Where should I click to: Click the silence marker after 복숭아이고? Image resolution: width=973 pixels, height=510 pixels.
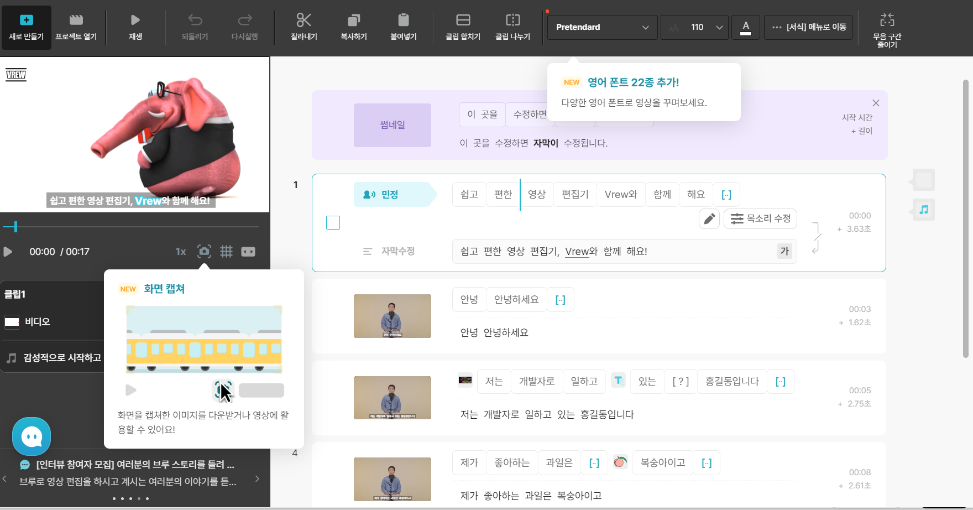[707, 462]
